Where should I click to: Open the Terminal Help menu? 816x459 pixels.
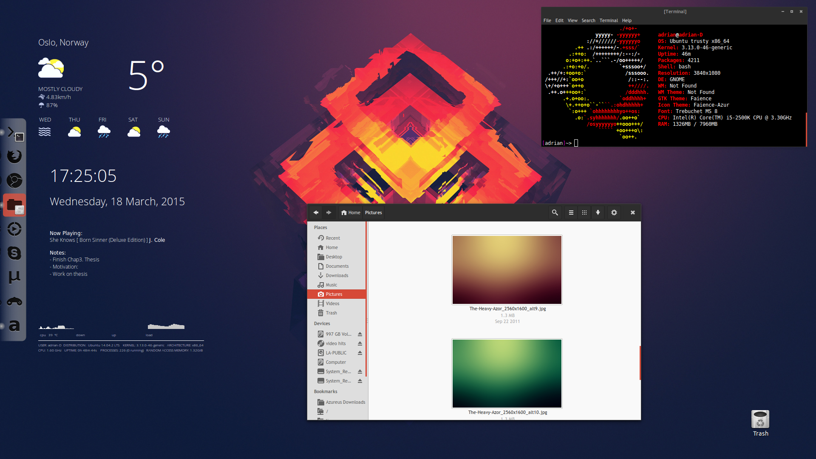tap(627, 20)
